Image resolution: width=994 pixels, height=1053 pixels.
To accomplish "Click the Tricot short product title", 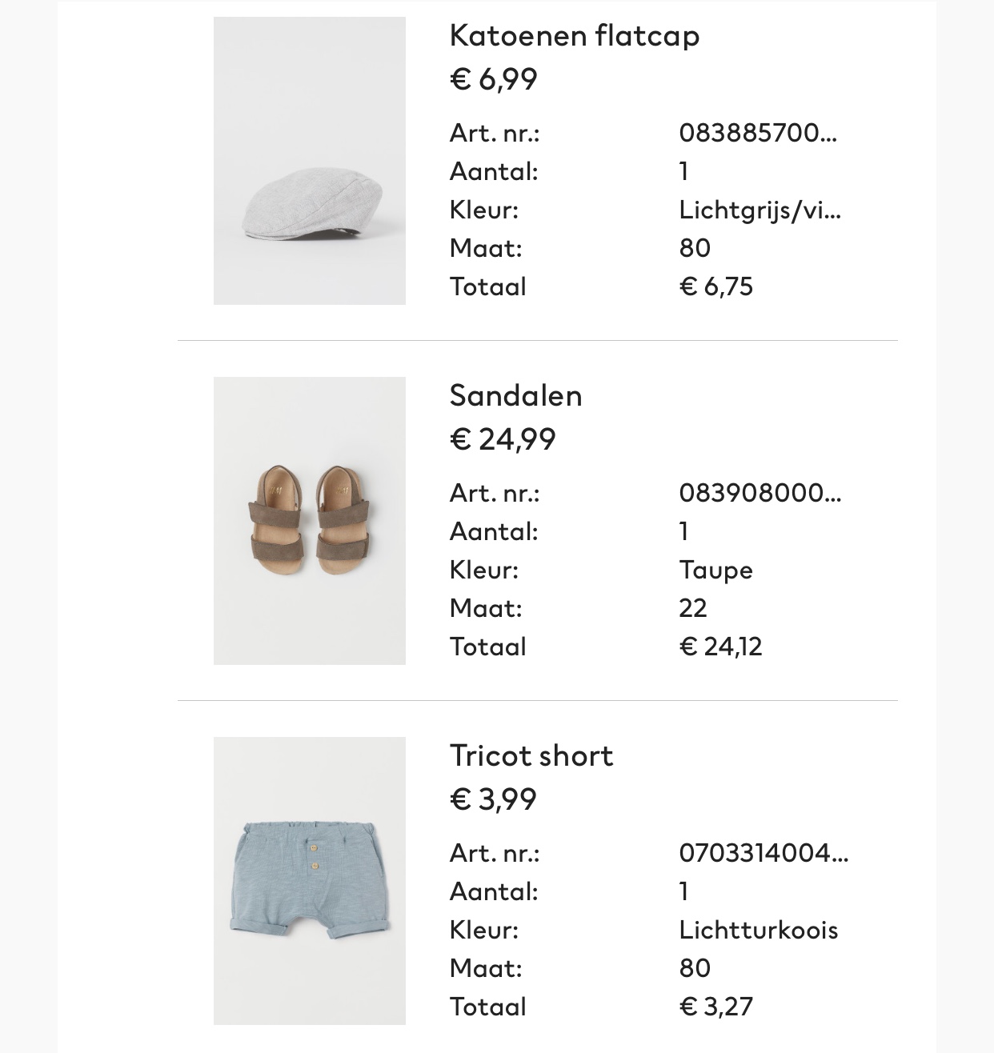I will pos(531,755).
